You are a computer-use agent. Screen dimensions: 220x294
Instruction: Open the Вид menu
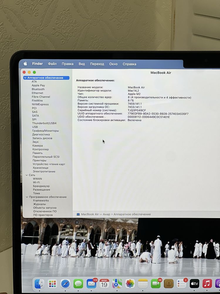82,64
